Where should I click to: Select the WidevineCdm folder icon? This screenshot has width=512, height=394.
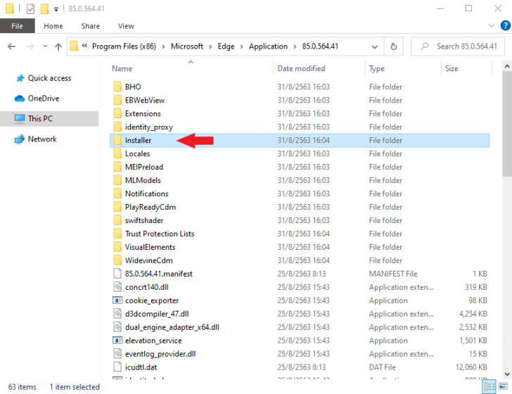point(117,260)
